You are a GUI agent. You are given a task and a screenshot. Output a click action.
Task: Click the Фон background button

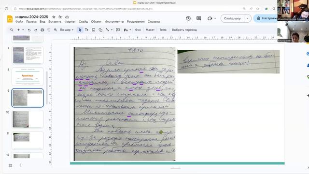(x=138, y=30)
